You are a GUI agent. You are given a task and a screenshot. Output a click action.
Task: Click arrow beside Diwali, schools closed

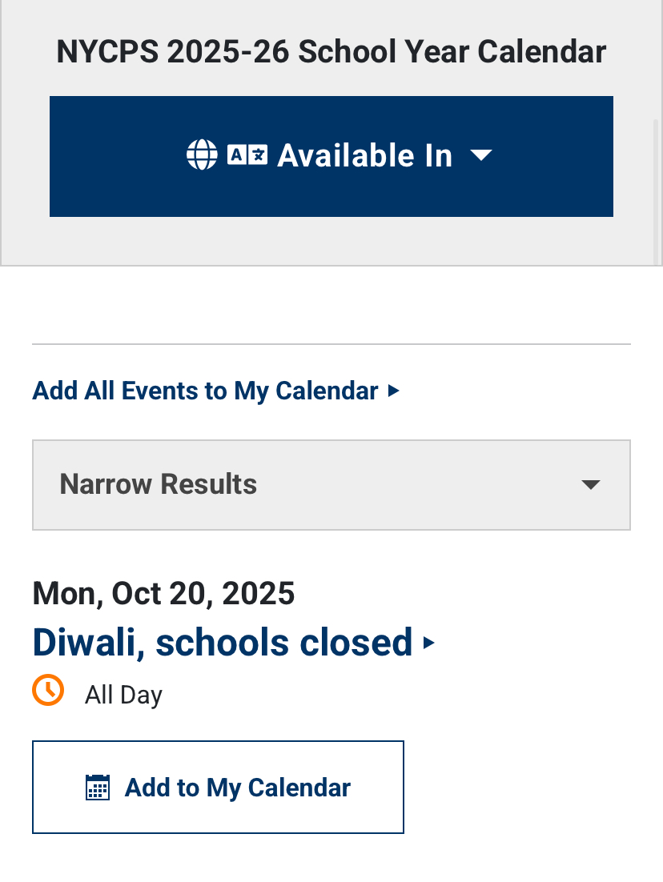pos(429,643)
